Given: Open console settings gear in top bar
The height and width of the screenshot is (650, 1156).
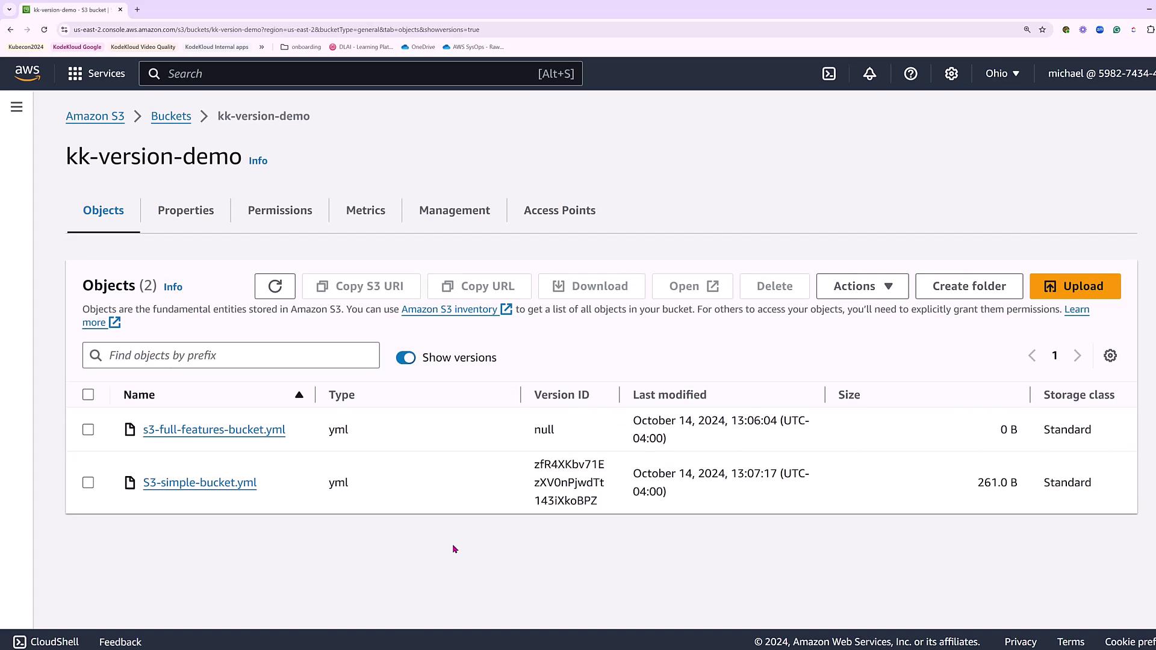Looking at the screenshot, I should [x=951, y=73].
